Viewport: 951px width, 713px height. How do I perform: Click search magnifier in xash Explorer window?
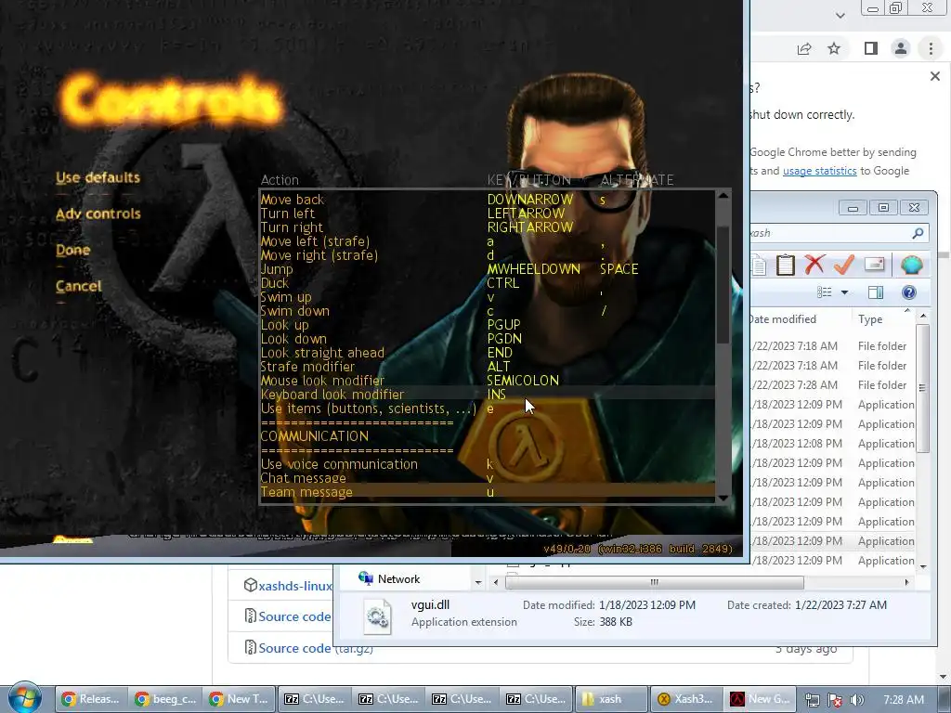click(x=918, y=233)
